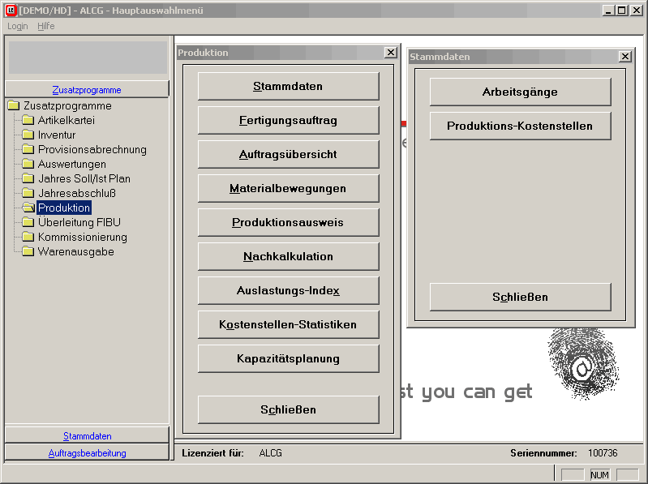Open Fertigungsauftrag in the Produktion panel
Image resolution: width=648 pixels, height=484 pixels.
[288, 120]
